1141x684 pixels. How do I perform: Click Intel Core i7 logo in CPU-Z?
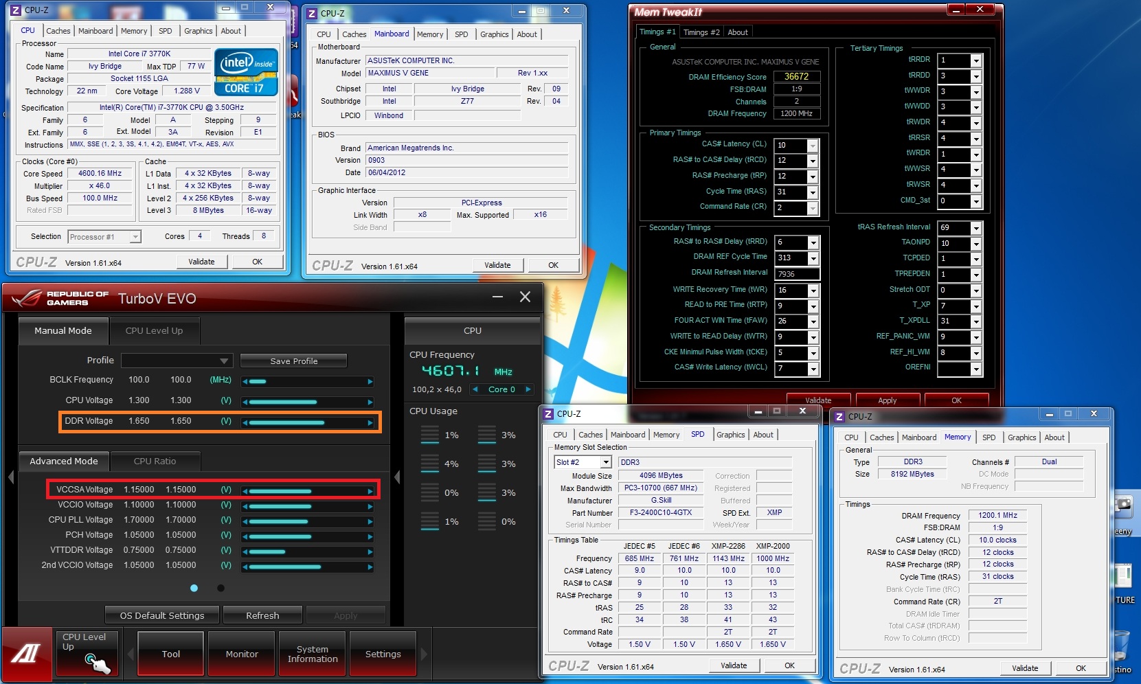[246, 71]
